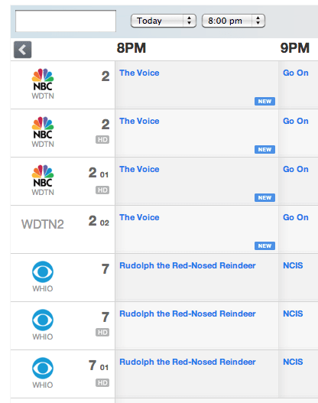This screenshot has width=318, height=403.
Task: Open the 8:00 pm time dropdown
Action: [233, 21]
